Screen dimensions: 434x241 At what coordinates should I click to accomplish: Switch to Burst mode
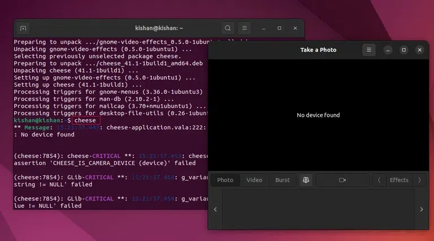click(x=283, y=180)
